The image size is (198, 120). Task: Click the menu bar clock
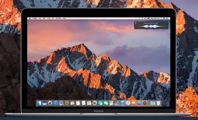pyautogui.click(x=155, y=18)
